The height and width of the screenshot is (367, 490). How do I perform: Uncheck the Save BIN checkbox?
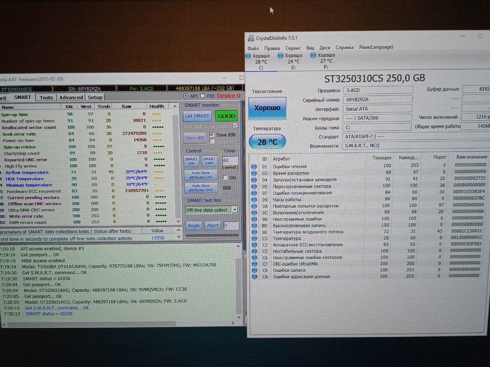coord(212,135)
